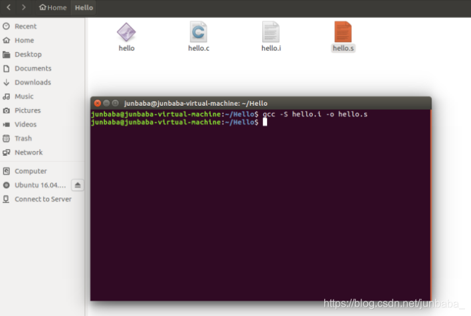Click the Documents page icon
Screen dimensions: 471x316
click(6, 69)
